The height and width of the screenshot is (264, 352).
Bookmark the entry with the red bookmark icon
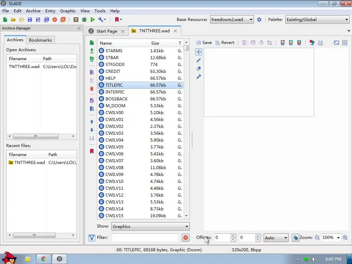pos(91,151)
